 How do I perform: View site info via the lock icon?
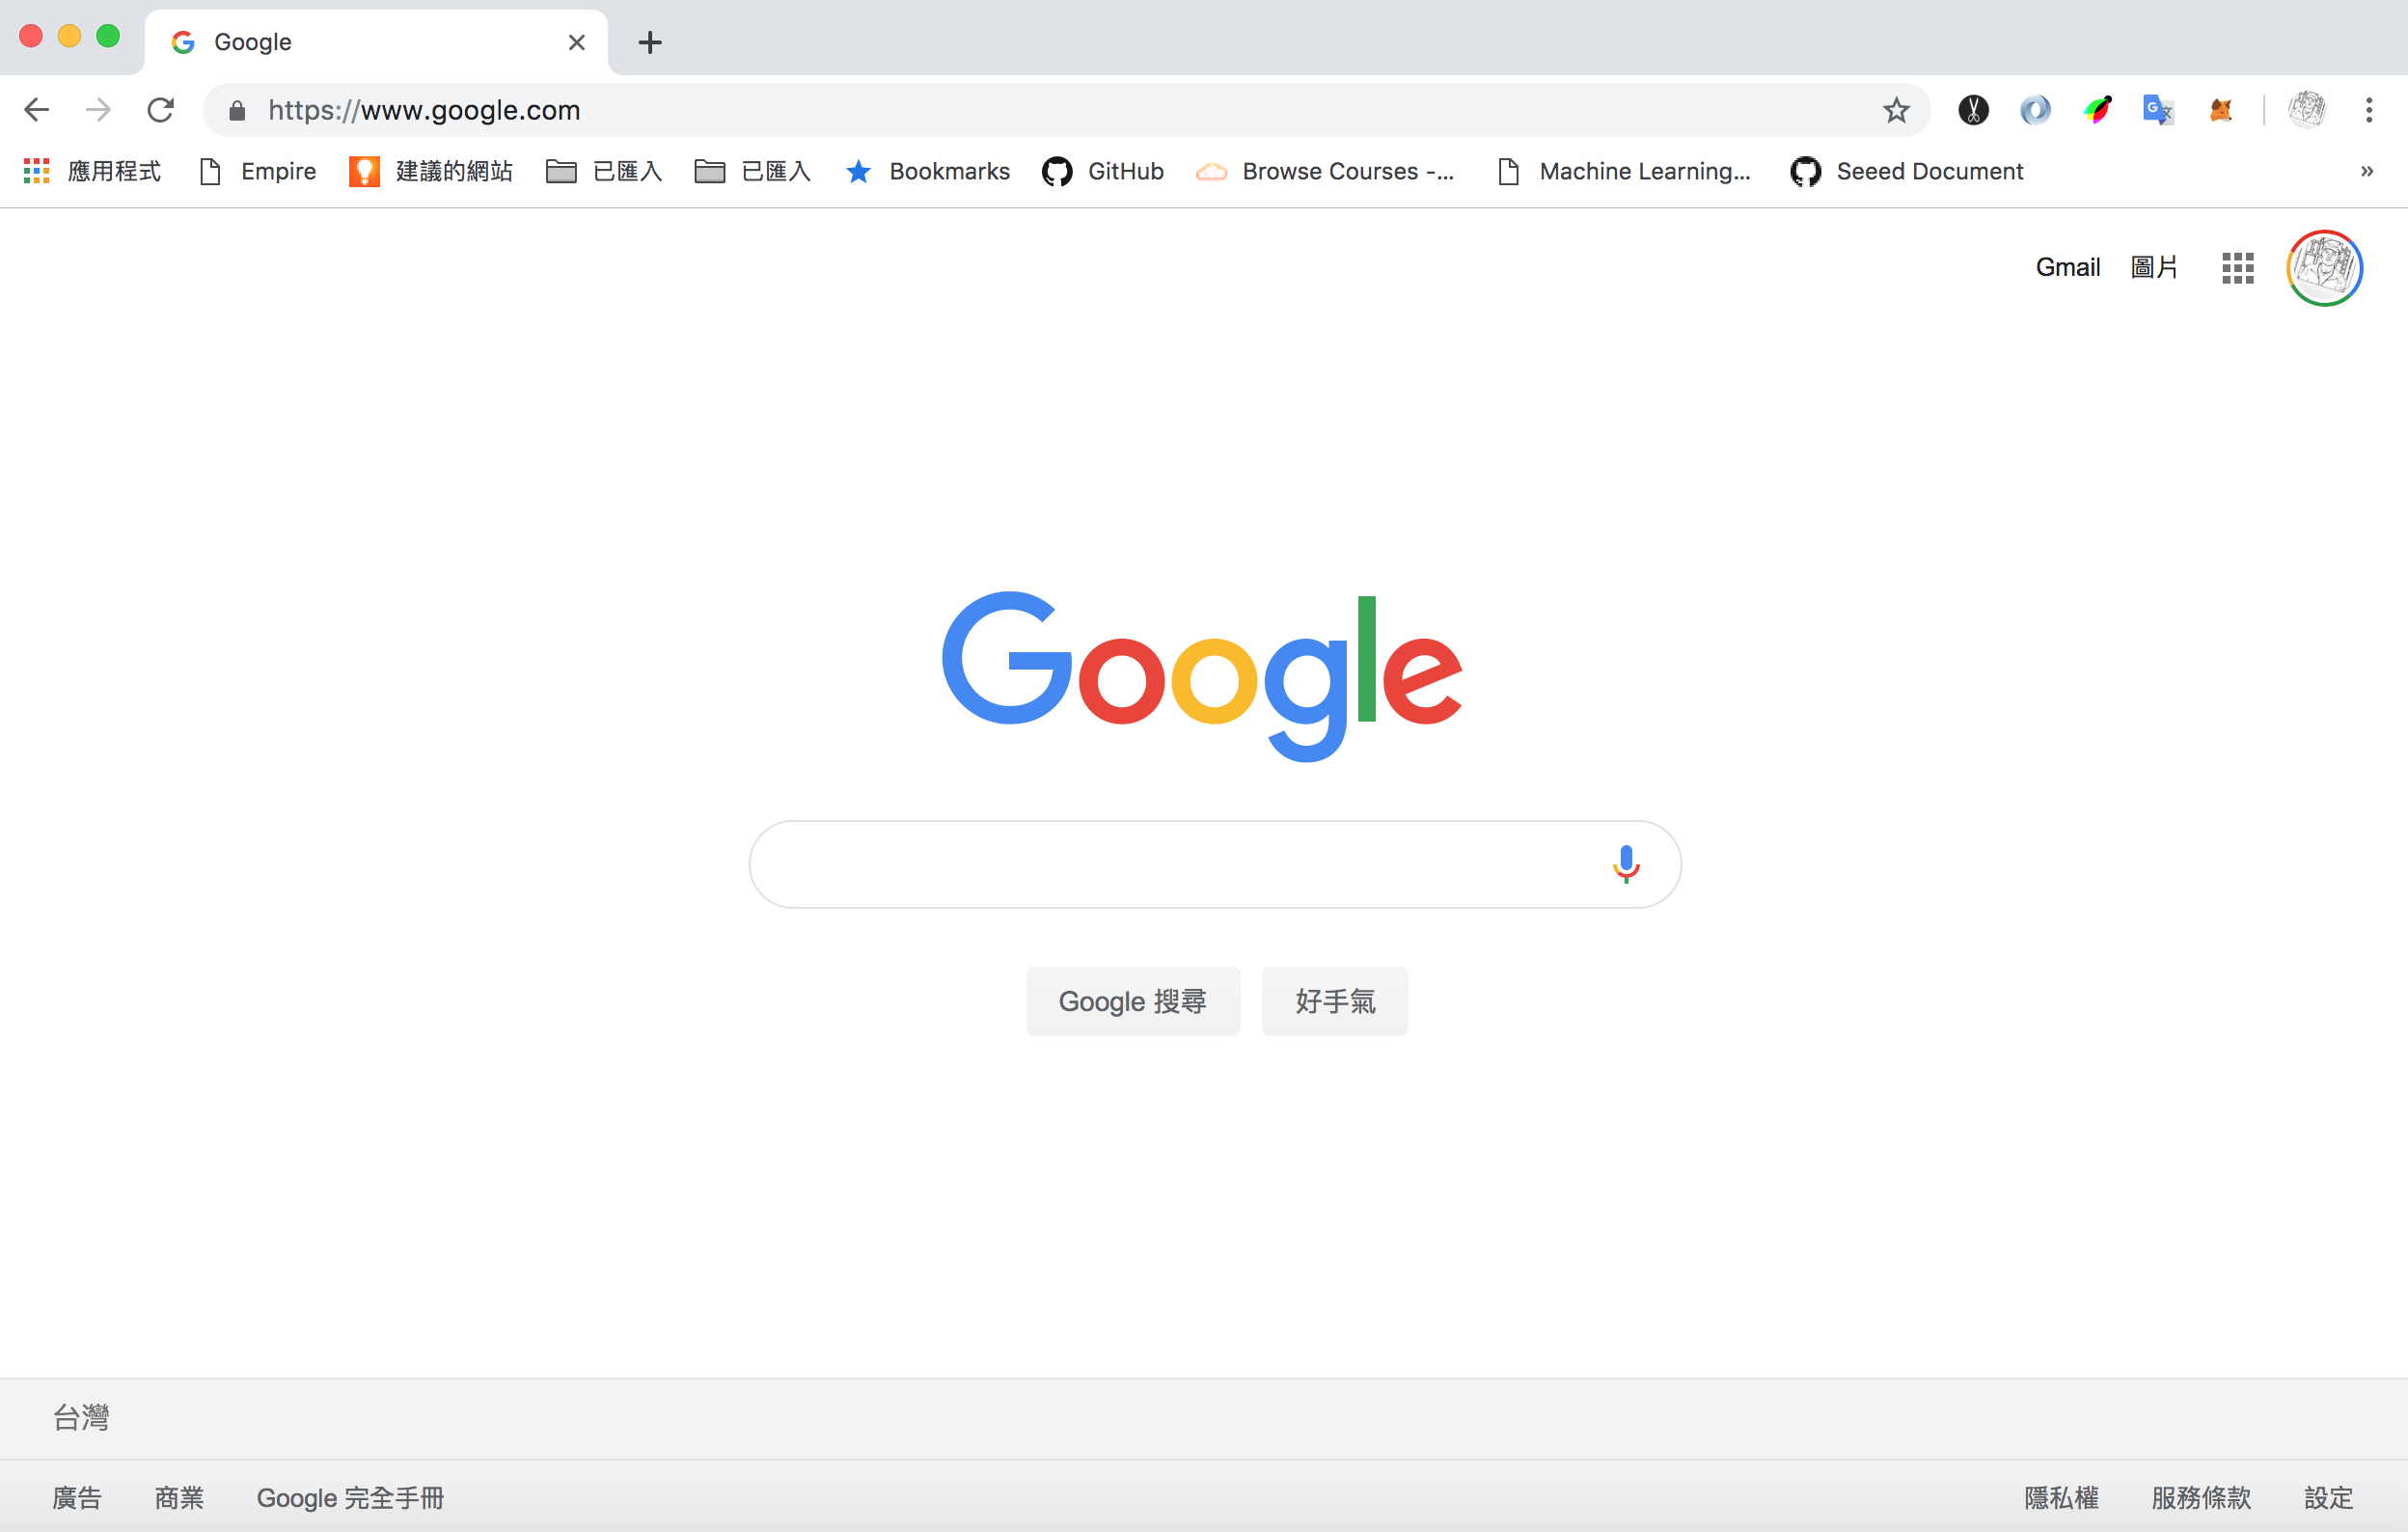coord(237,110)
